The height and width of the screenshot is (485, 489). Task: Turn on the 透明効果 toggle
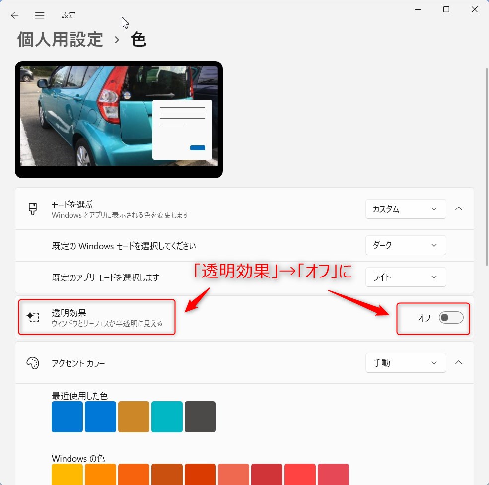[x=451, y=318]
